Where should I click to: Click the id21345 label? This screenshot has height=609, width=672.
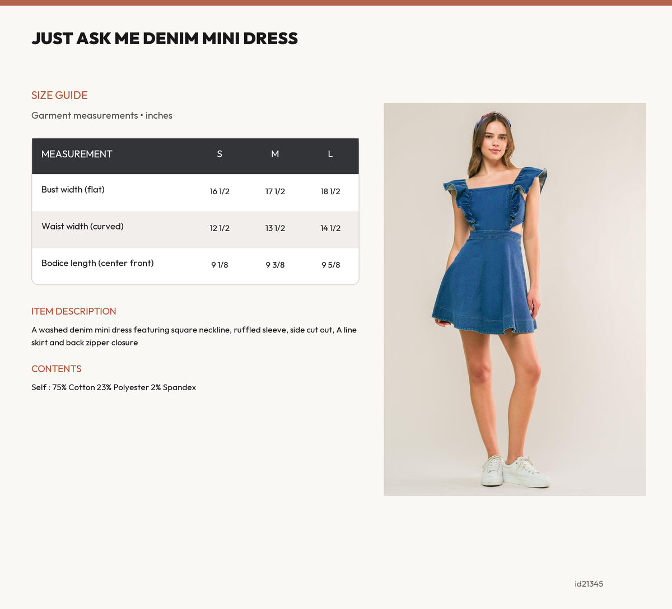[x=589, y=584]
